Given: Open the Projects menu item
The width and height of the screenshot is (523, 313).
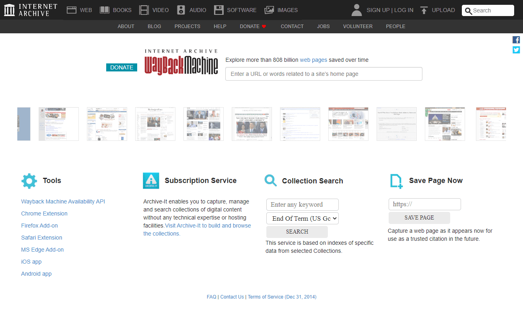Looking at the screenshot, I should tap(187, 26).
